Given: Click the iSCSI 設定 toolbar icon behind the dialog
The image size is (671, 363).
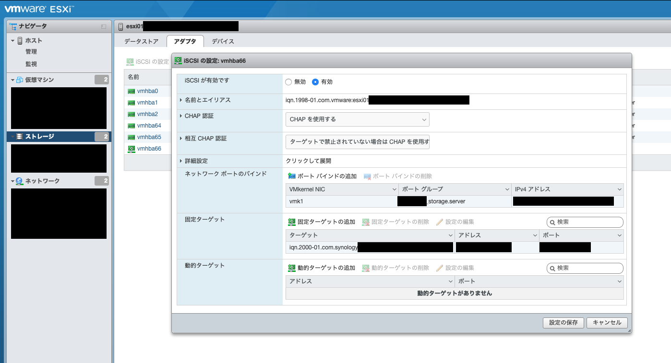Looking at the screenshot, I should pyautogui.click(x=130, y=62).
